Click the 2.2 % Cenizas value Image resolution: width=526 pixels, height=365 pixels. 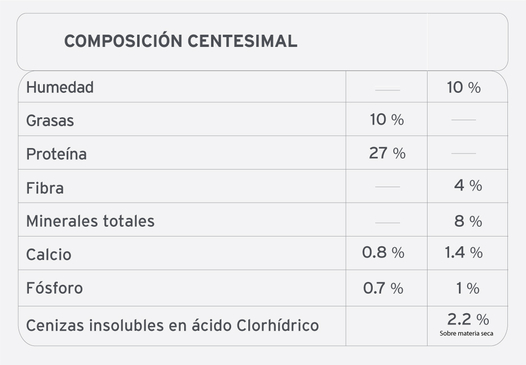click(x=468, y=319)
